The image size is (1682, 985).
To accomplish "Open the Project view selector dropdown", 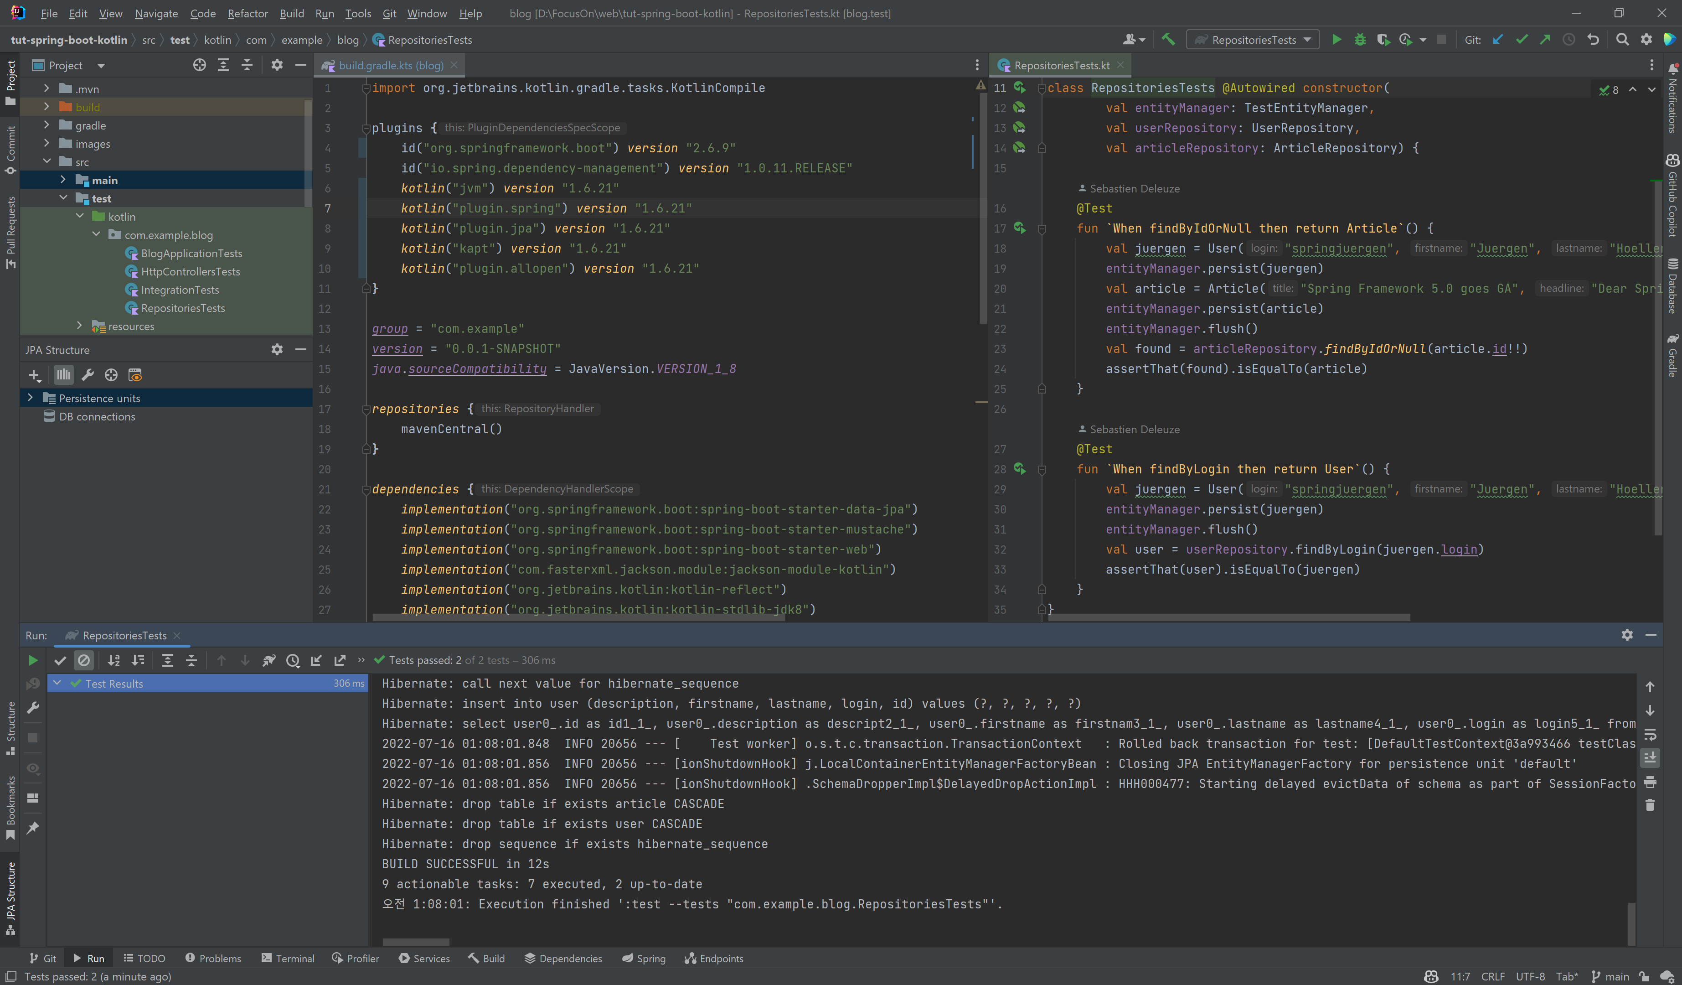I will point(69,65).
